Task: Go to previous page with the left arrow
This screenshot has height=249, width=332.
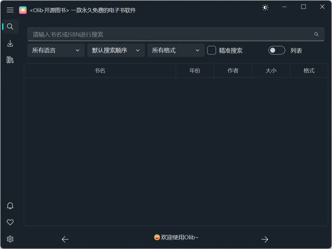Action: pyautogui.click(x=65, y=239)
